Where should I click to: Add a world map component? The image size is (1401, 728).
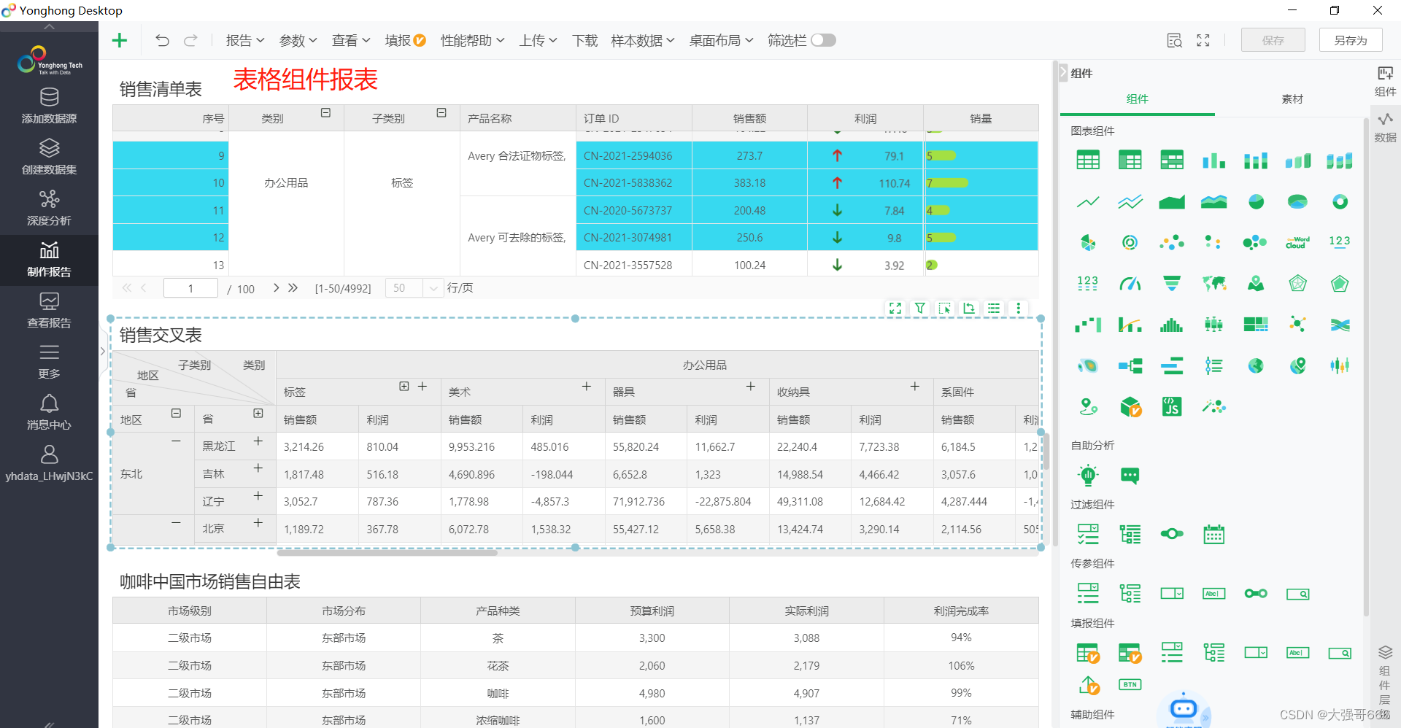1213,283
